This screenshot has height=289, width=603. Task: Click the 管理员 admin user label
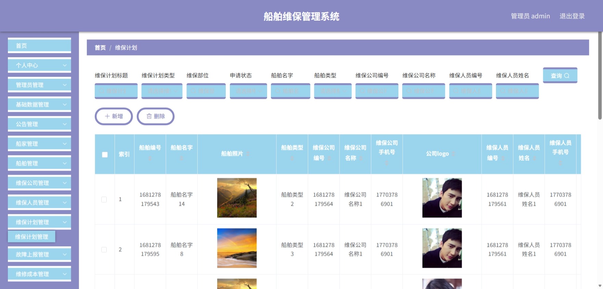[x=530, y=16]
